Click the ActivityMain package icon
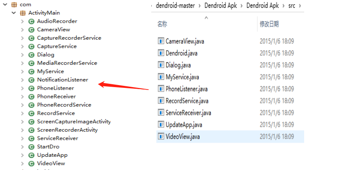The image size is (339, 175). (23, 13)
